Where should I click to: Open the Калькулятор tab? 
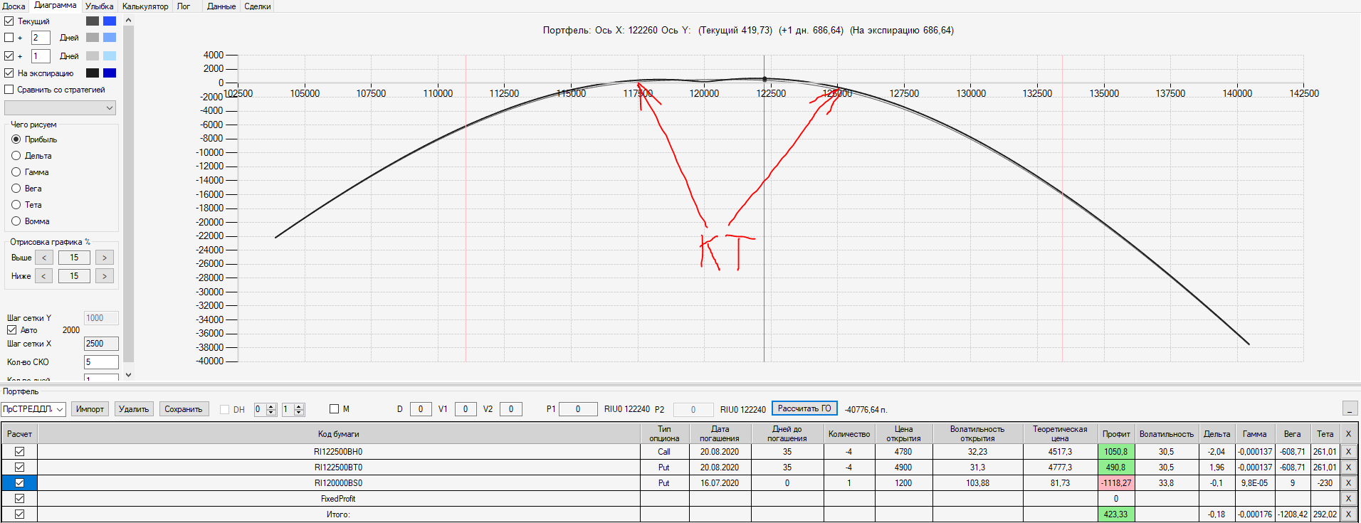point(145,6)
